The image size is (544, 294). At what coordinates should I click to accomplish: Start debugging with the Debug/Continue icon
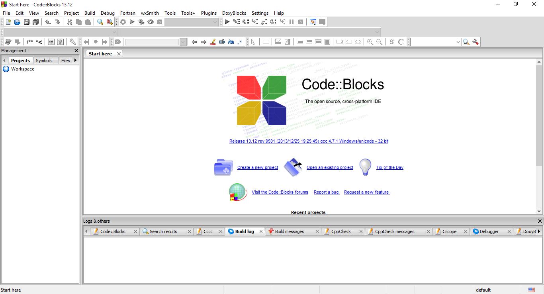click(227, 22)
